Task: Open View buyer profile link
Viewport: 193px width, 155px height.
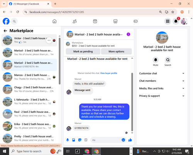Action: [x=108, y=73]
